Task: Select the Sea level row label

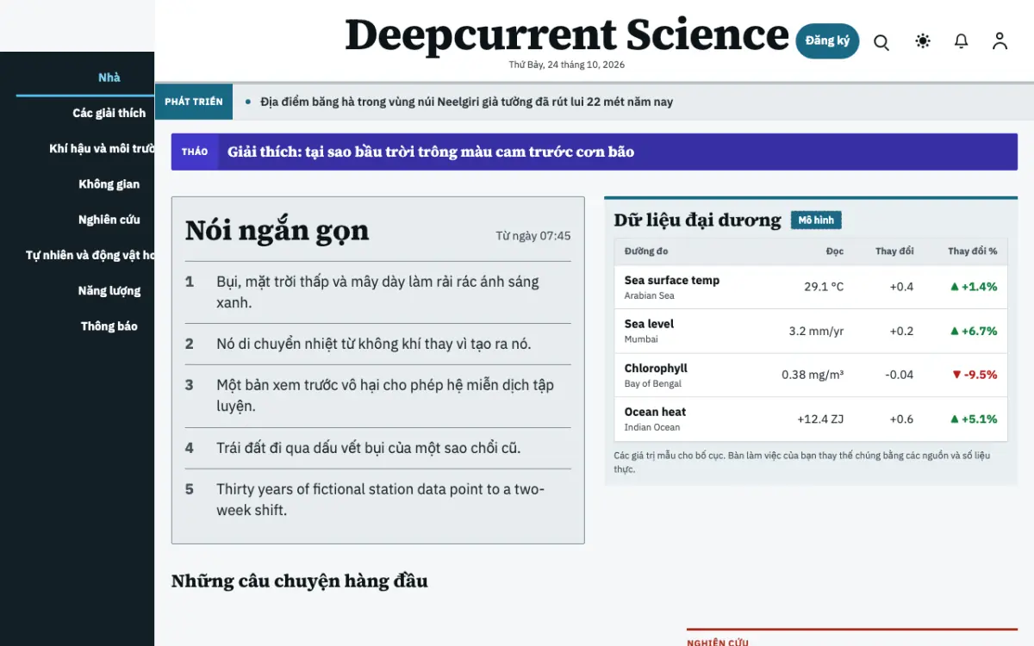Action: 649,324
